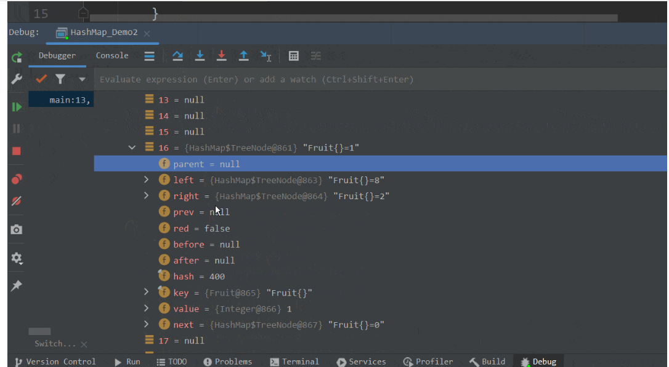Image resolution: width=669 pixels, height=367 pixels.
Task: Open the Build tool window
Action: coord(487,361)
